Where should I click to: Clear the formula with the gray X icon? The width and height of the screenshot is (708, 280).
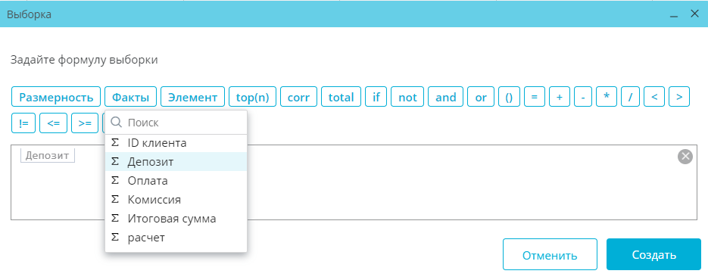pos(685,157)
